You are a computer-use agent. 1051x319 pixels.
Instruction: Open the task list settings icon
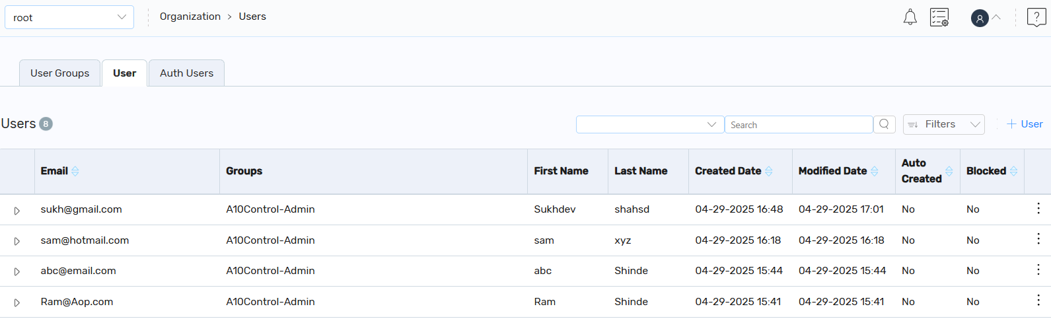click(x=939, y=17)
